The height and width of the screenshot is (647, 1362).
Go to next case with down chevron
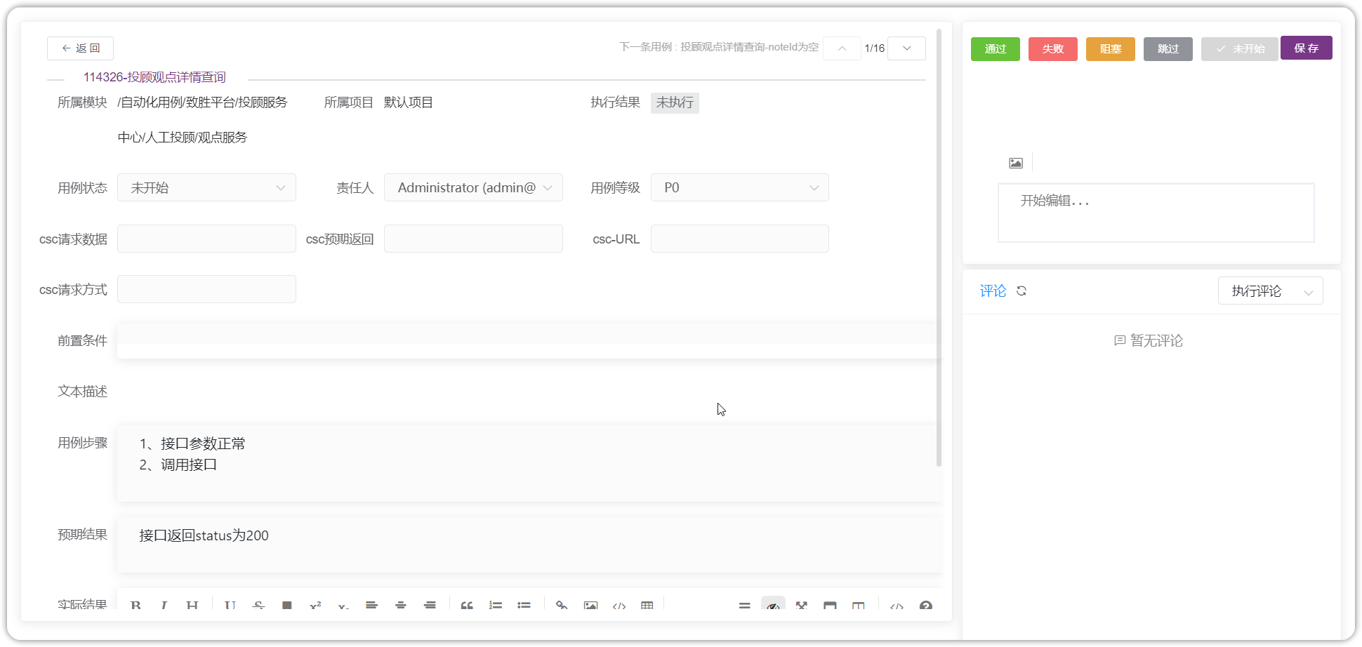[x=906, y=48]
